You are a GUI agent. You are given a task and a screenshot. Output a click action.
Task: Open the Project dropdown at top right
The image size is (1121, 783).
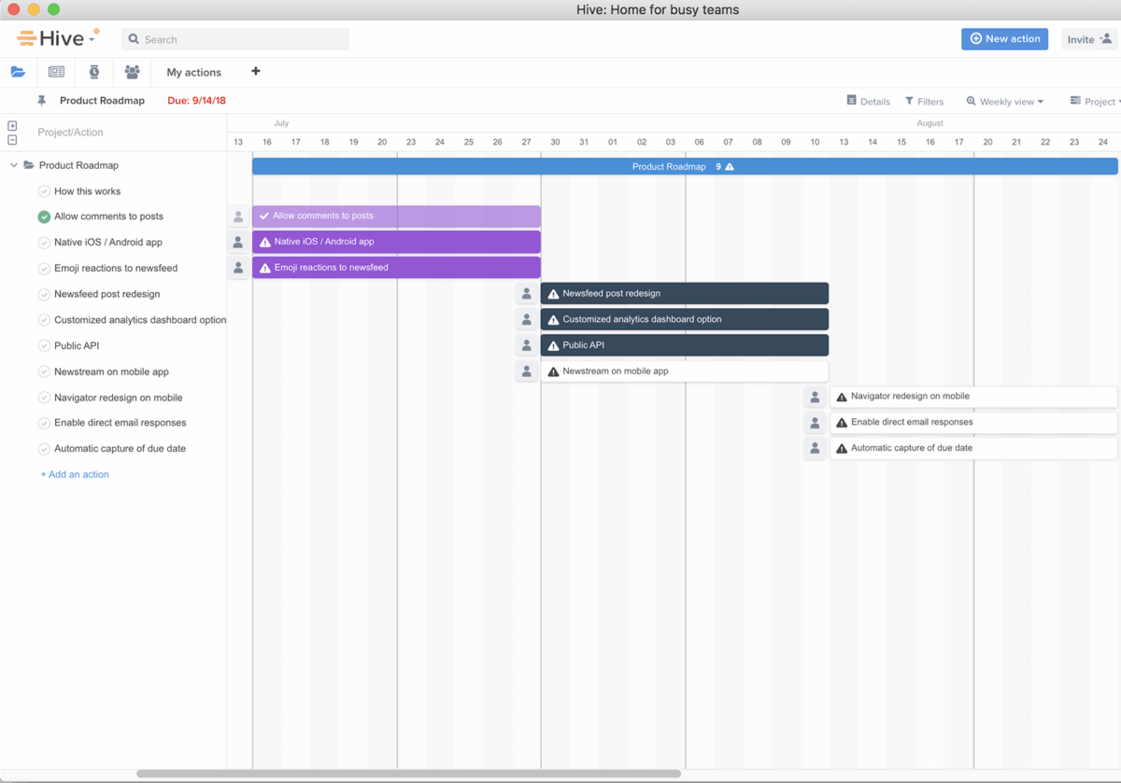tap(1095, 102)
